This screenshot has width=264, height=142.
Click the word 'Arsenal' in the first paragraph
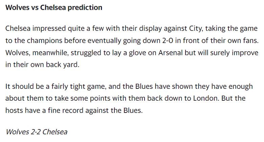[x=170, y=53]
